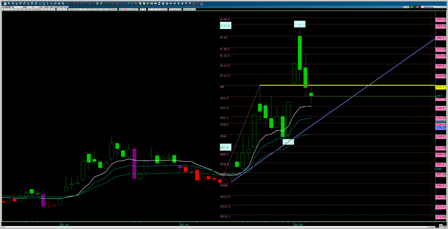
Task: Select the GUN period setting
Action: 25,7
